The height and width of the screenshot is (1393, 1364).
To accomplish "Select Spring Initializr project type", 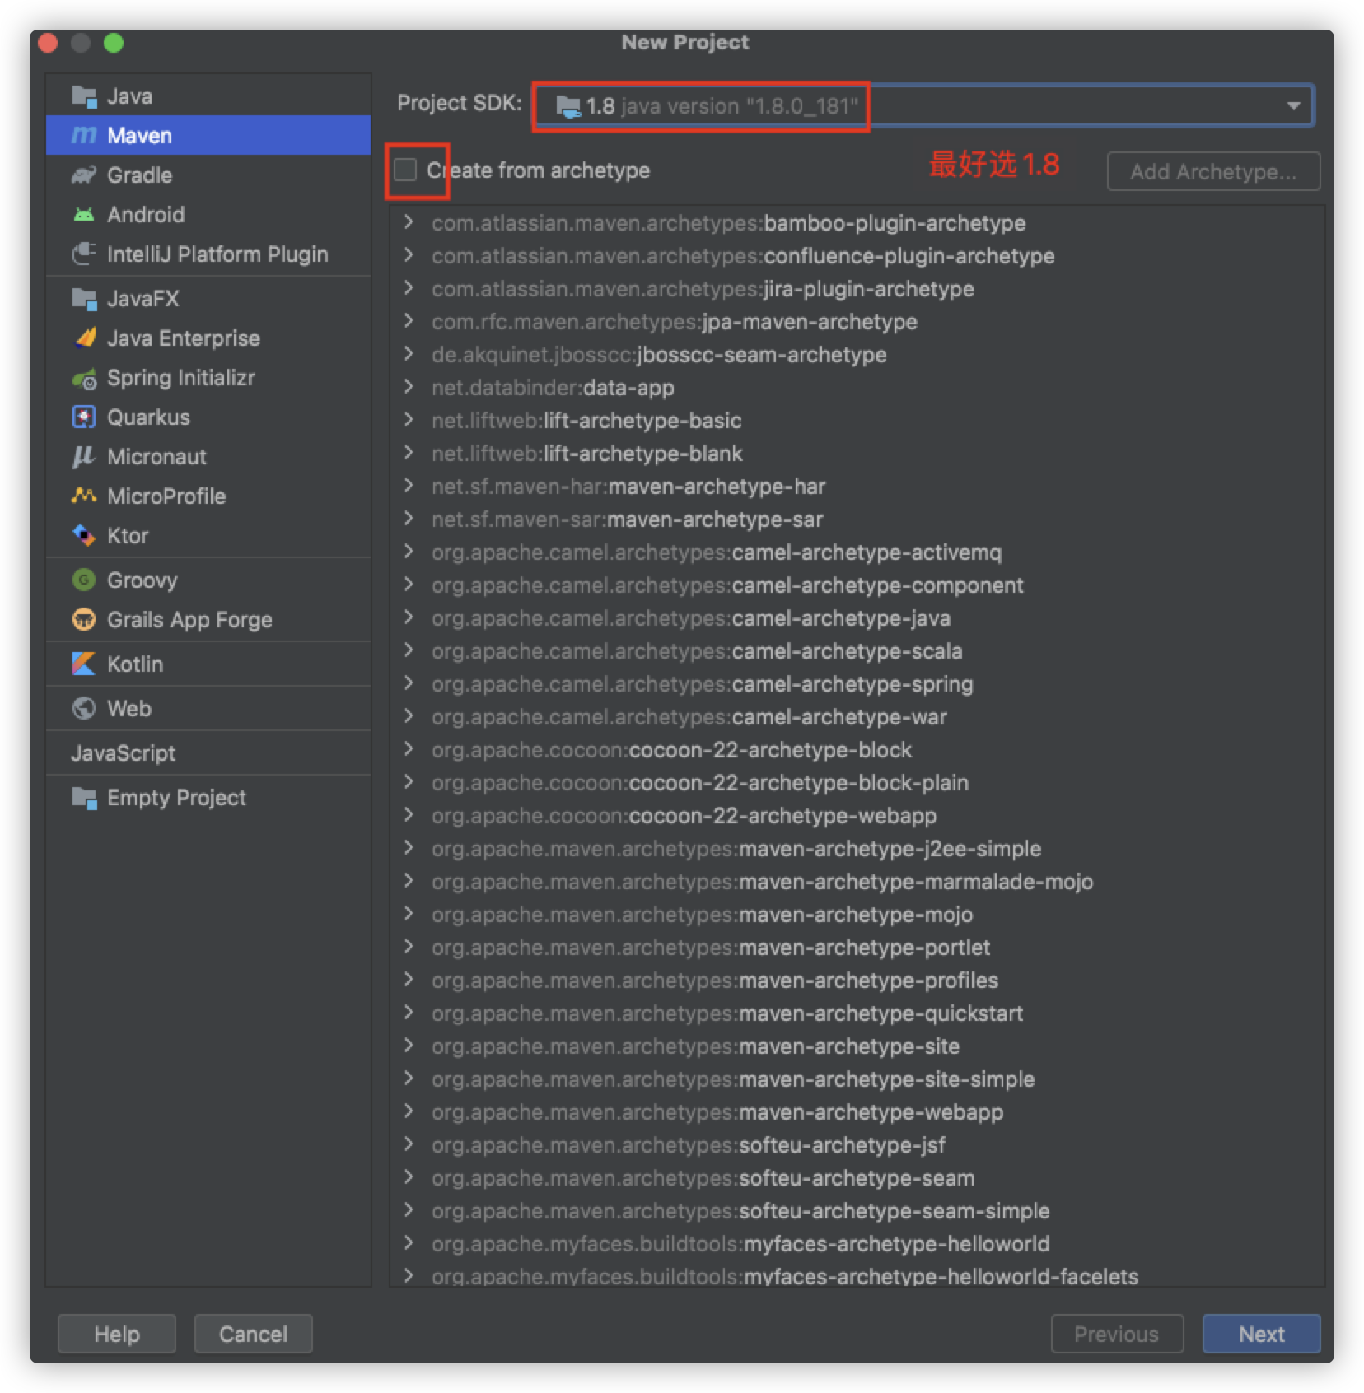I will (208, 378).
